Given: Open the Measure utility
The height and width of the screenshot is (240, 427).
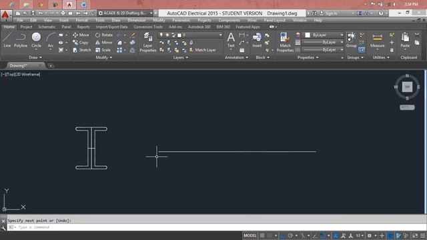Looking at the screenshot, I should point(377,40).
